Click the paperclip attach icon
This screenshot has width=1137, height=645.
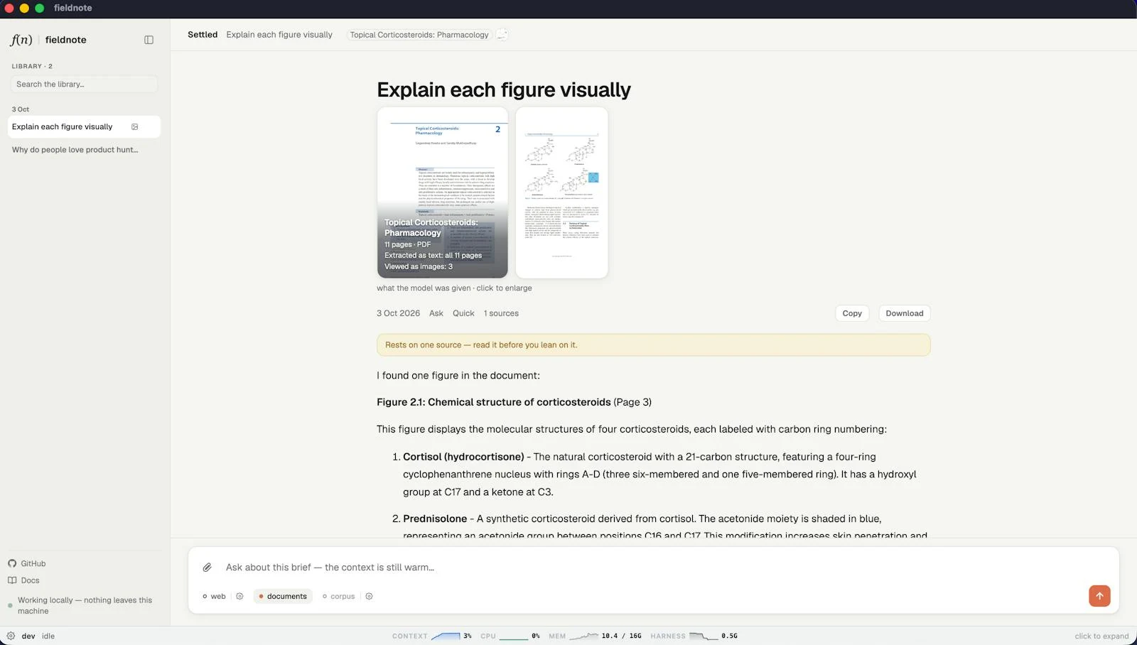[208, 568]
